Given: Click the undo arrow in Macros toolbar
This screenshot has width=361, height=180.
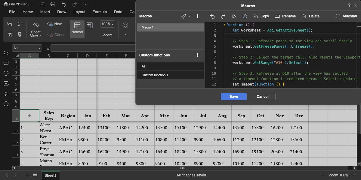Looking at the screenshot, I should click(x=212, y=16).
